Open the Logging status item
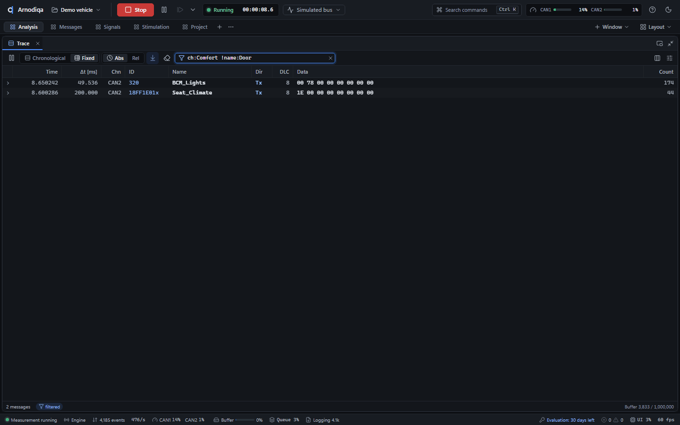The width and height of the screenshot is (680, 425). [x=323, y=420]
